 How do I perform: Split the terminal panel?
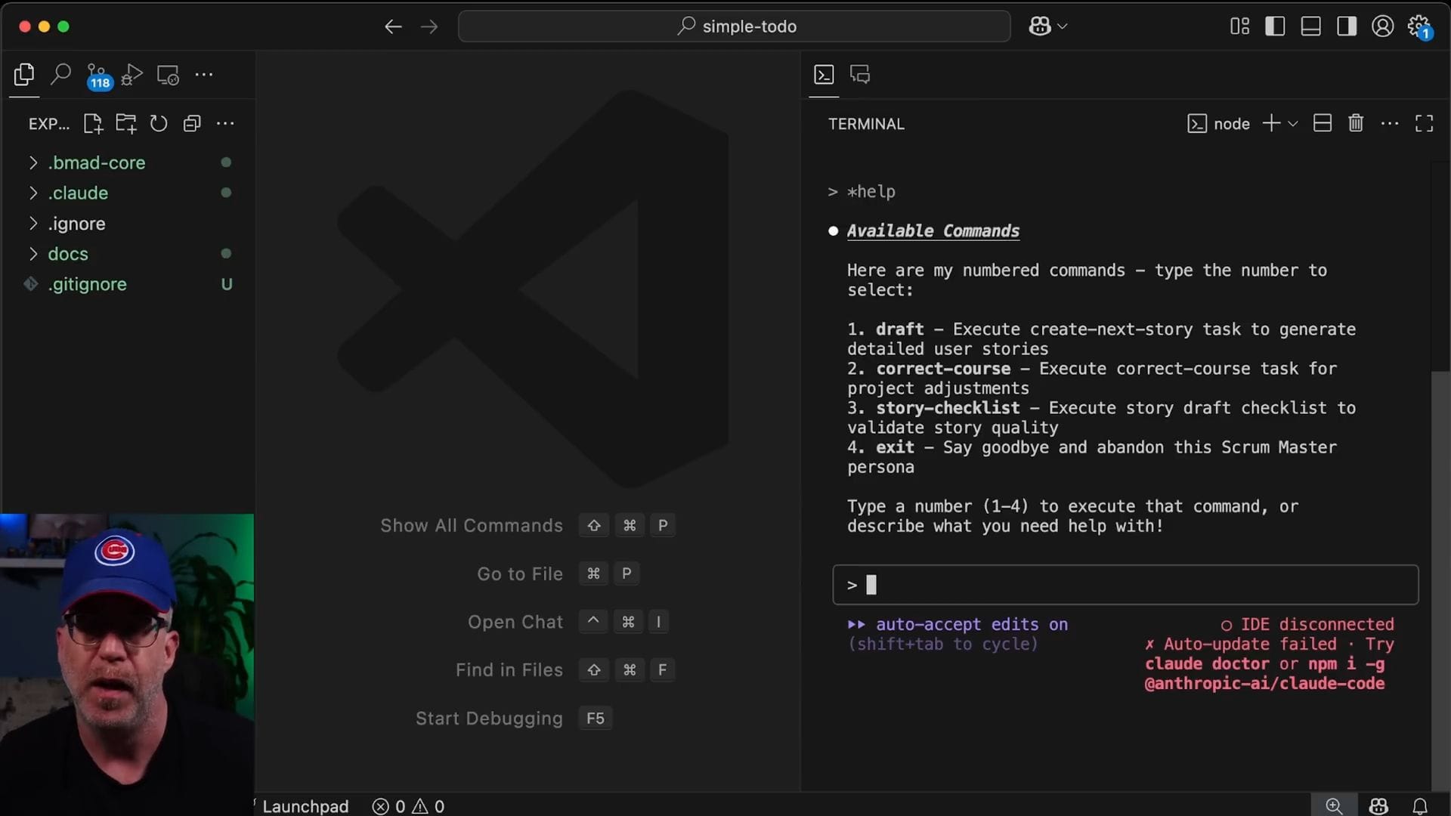(1323, 123)
